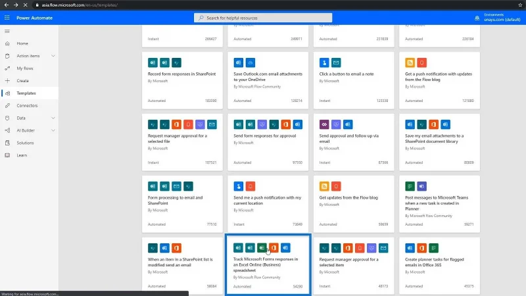Stop page loading with the X button
Image resolution: width=526 pixels, height=296 pixels.
click(26, 5)
